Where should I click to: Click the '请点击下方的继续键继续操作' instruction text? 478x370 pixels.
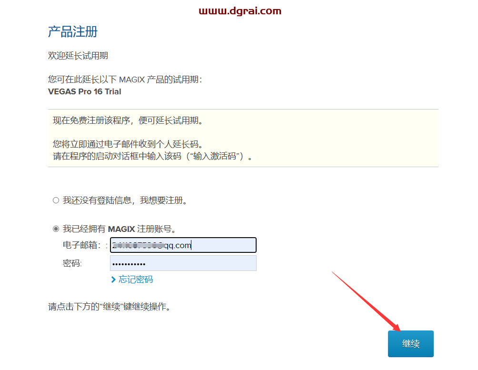coord(109,307)
